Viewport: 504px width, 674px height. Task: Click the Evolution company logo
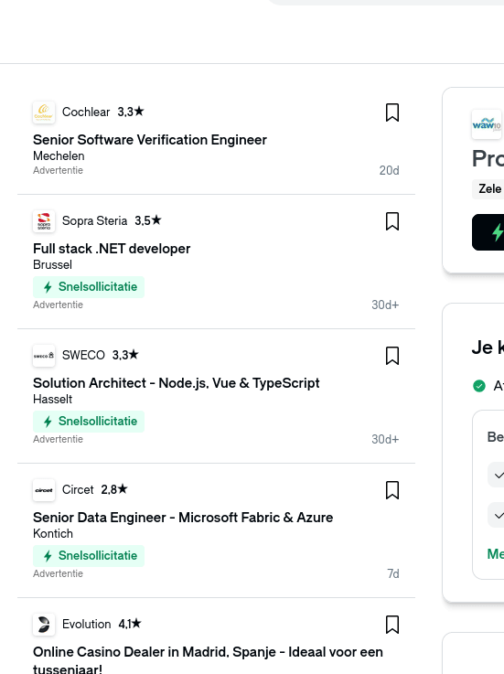(44, 625)
